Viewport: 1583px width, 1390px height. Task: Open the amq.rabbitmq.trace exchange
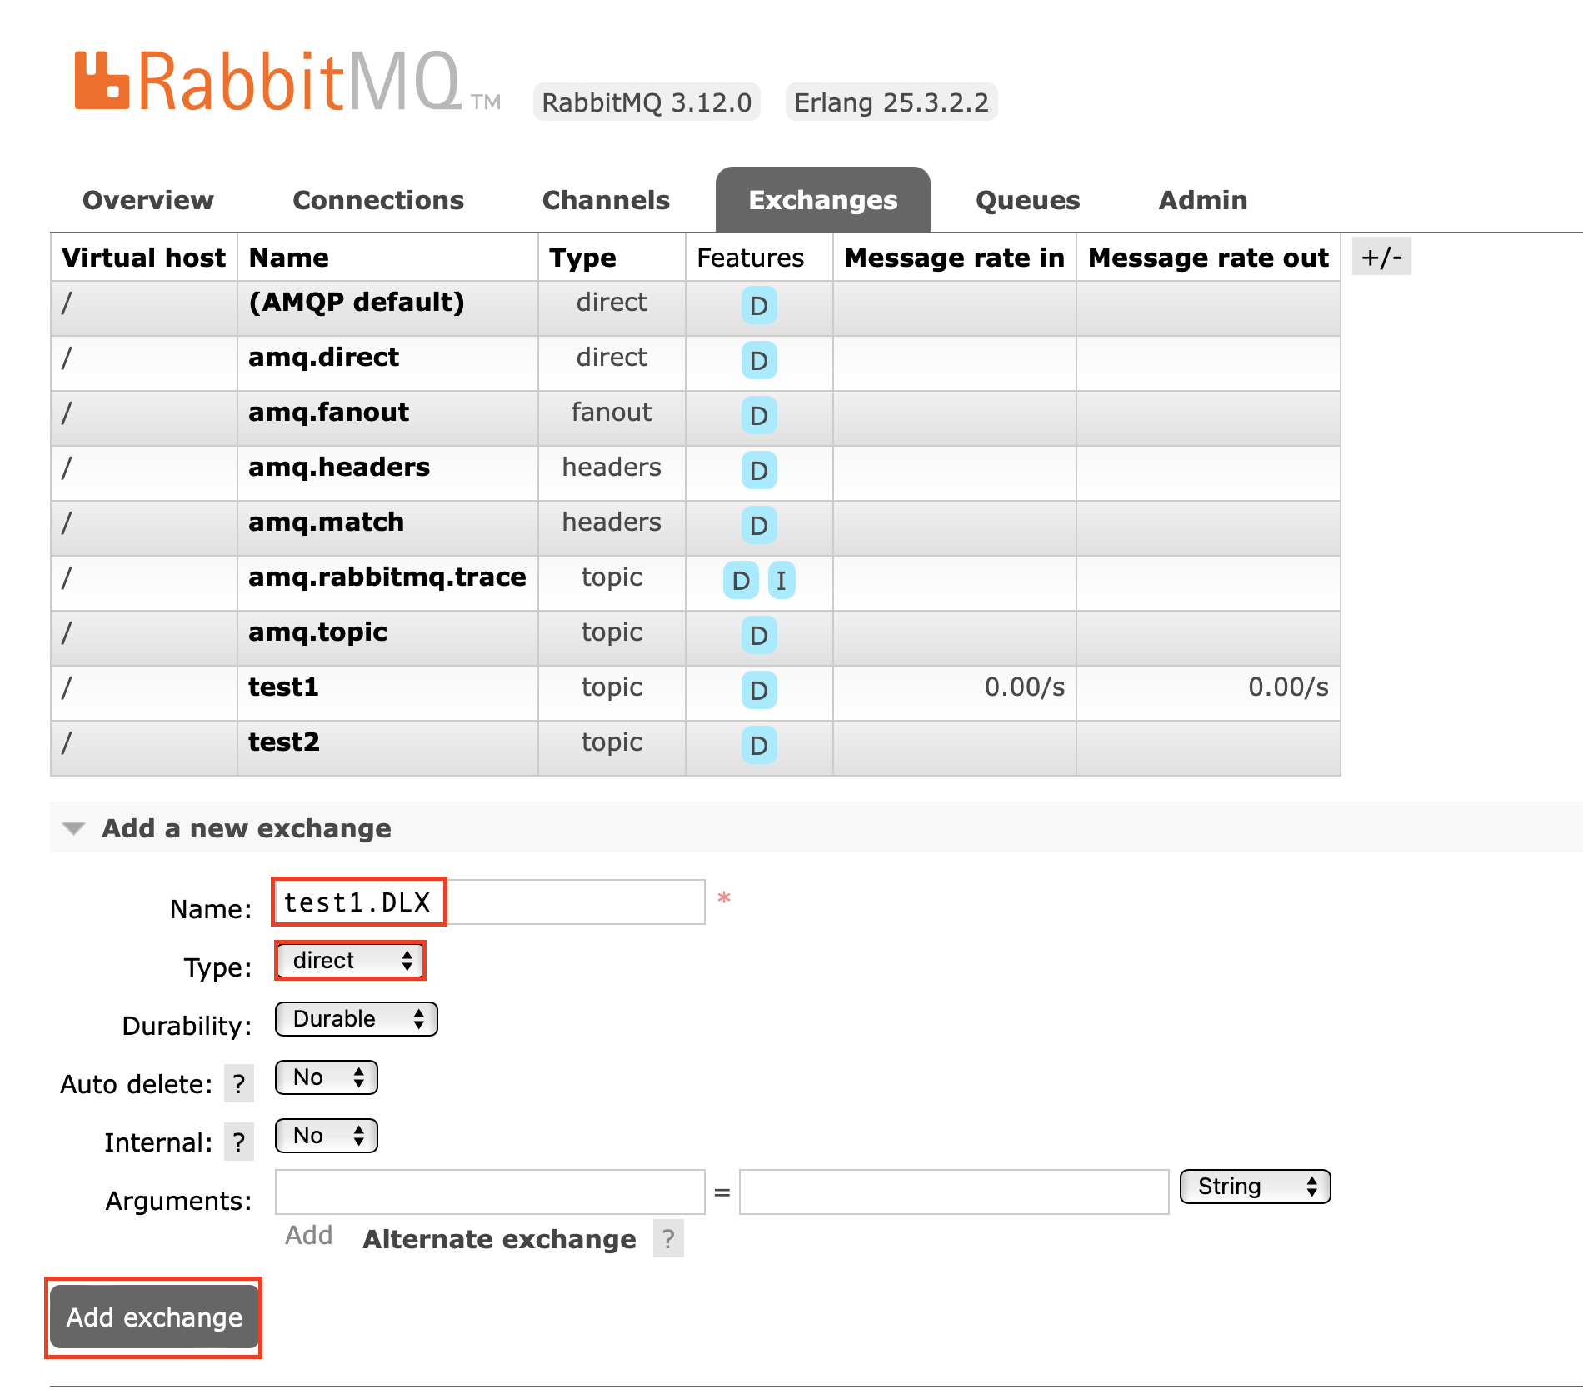(x=387, y=577)
